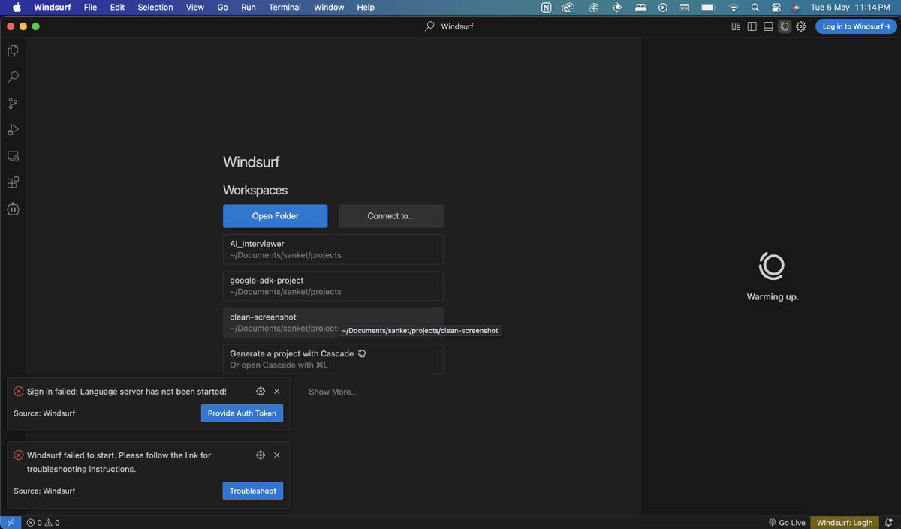Viewport: 901px width, 529px height.
Task: Click red error icon on Sign in failed notification
Action: [19, 392]
